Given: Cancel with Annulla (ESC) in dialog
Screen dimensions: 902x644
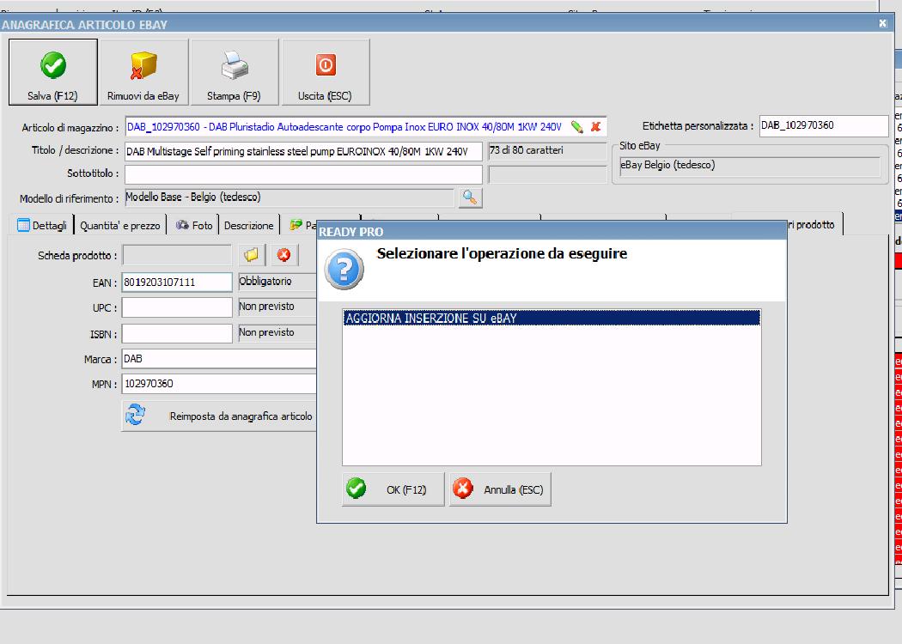Looking at the screenshot, I should point(500,489).
